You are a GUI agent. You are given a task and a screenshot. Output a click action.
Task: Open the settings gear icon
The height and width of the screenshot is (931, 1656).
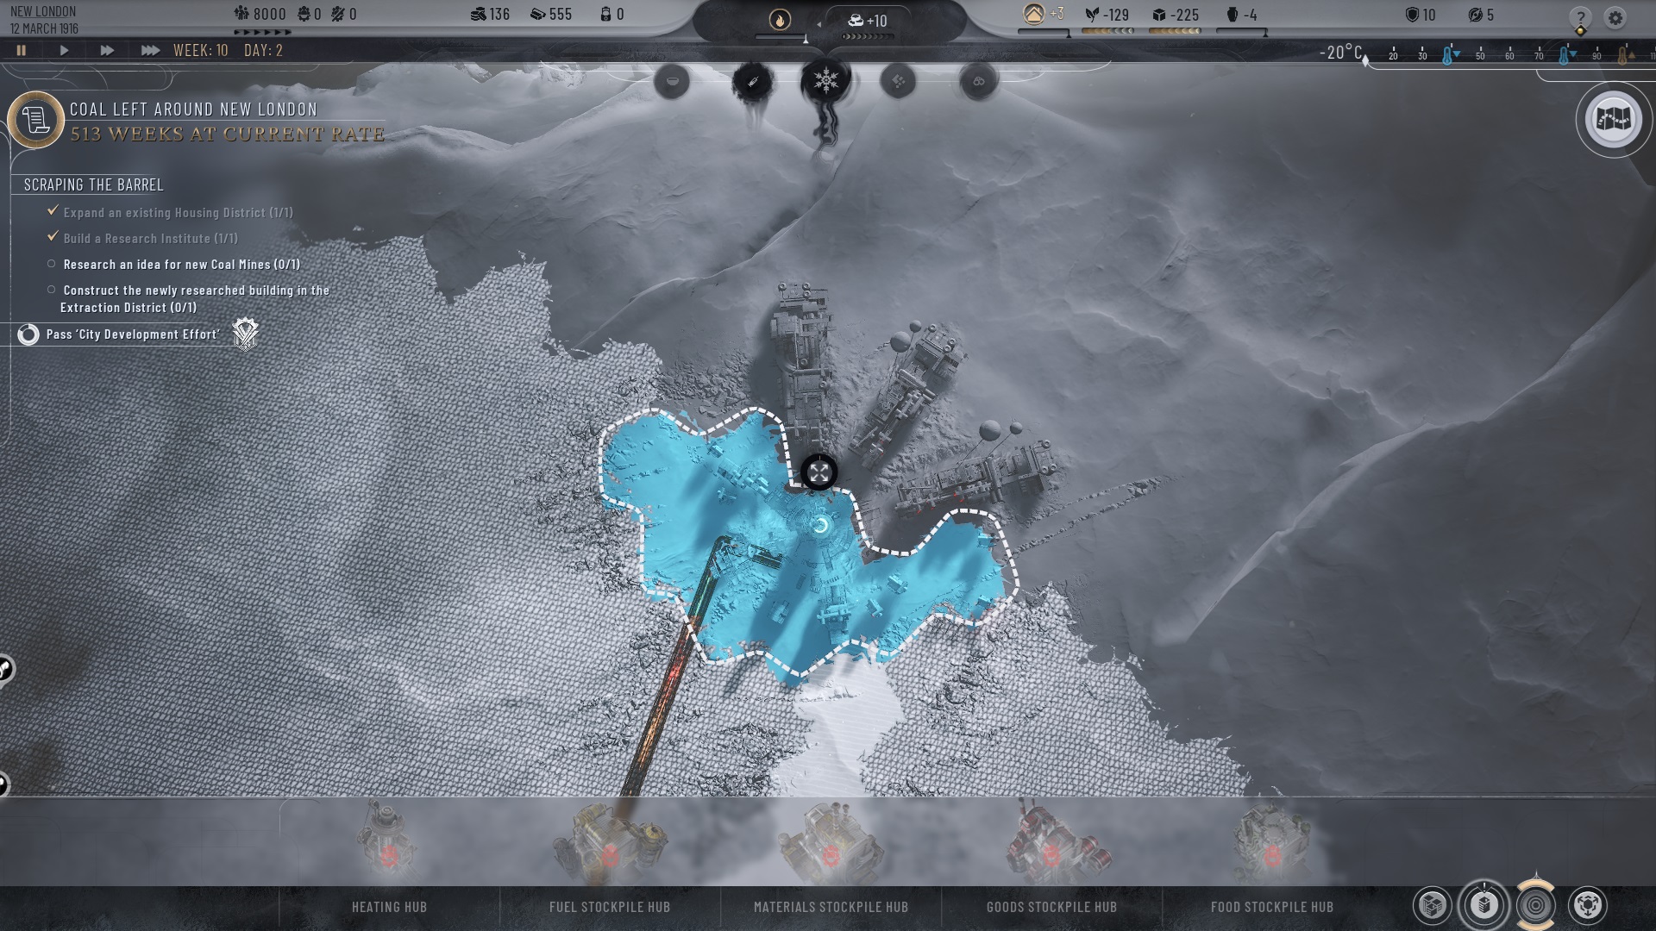click(1615, 17)
